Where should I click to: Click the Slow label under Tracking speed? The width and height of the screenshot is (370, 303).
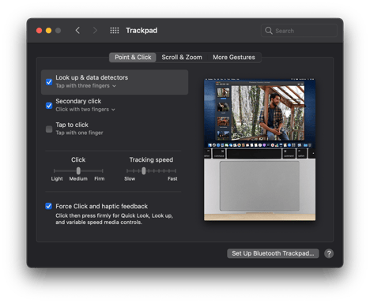point(130,179)
